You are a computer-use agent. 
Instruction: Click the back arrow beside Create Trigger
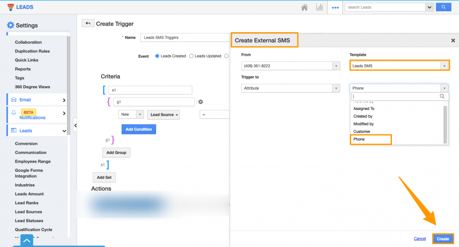coord(88,23)
